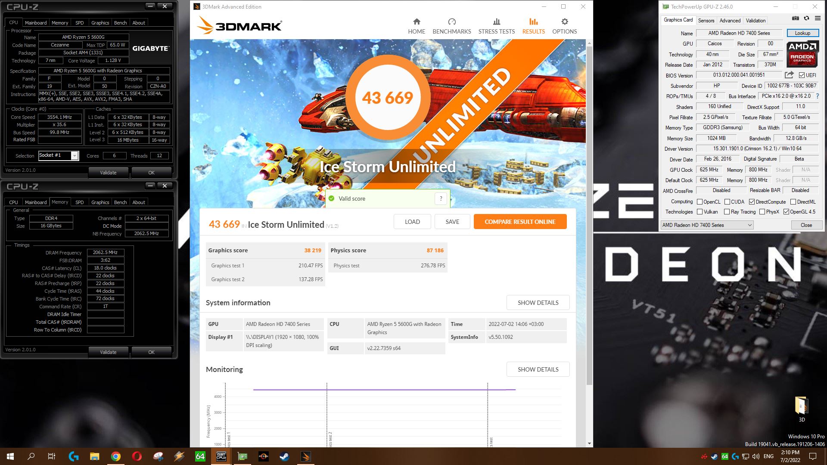This screenshot has width=827, height=465.
Task: Click the taskbar clock showing 2:10 PM
Action: (790, 456)
